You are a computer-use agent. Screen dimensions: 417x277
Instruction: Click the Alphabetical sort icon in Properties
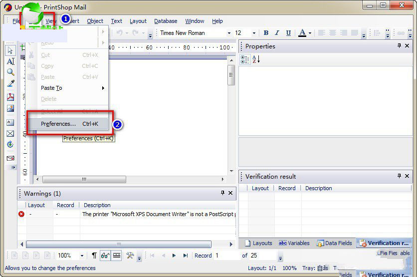pyautogui.click(x=256, y=59)
